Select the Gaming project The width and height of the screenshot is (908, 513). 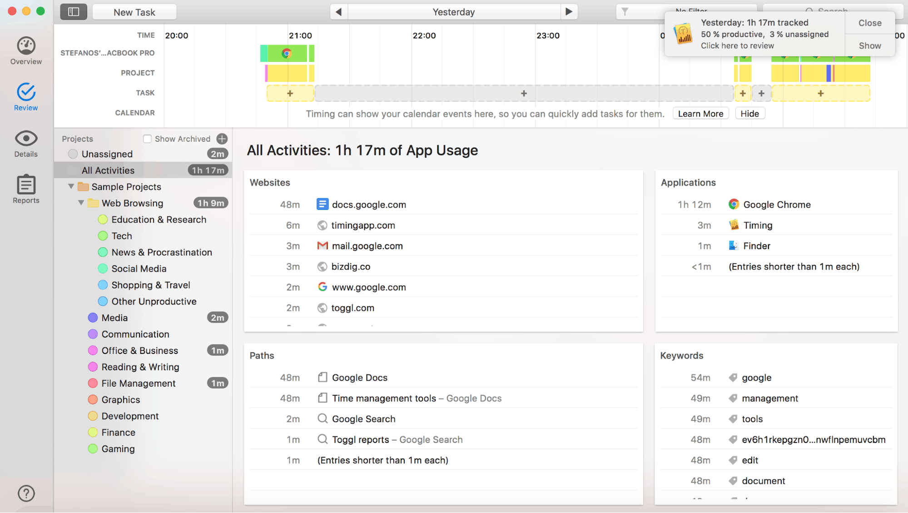tap(111, 448)
